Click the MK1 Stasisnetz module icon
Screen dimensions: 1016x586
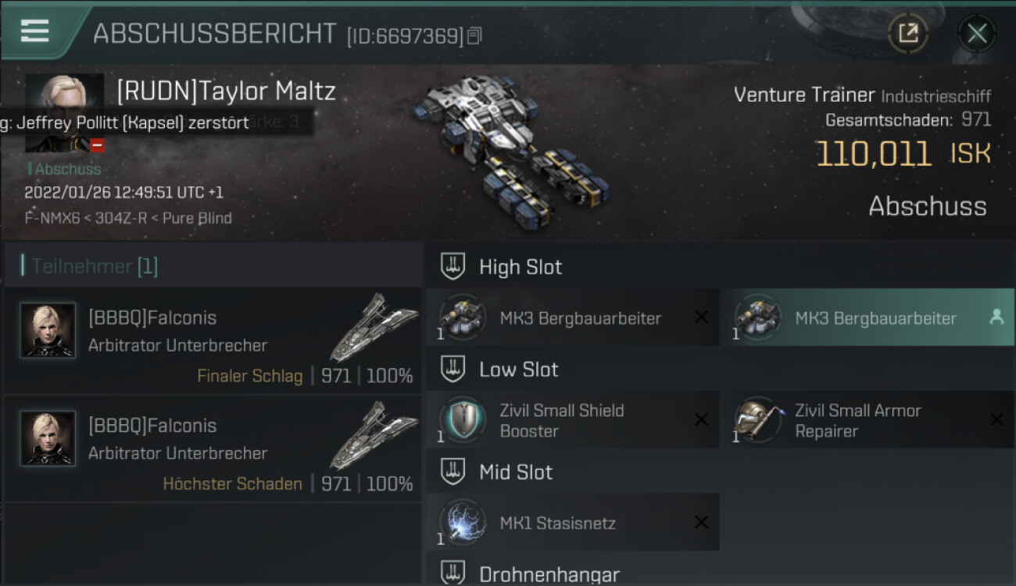click(x=463, y=522)
